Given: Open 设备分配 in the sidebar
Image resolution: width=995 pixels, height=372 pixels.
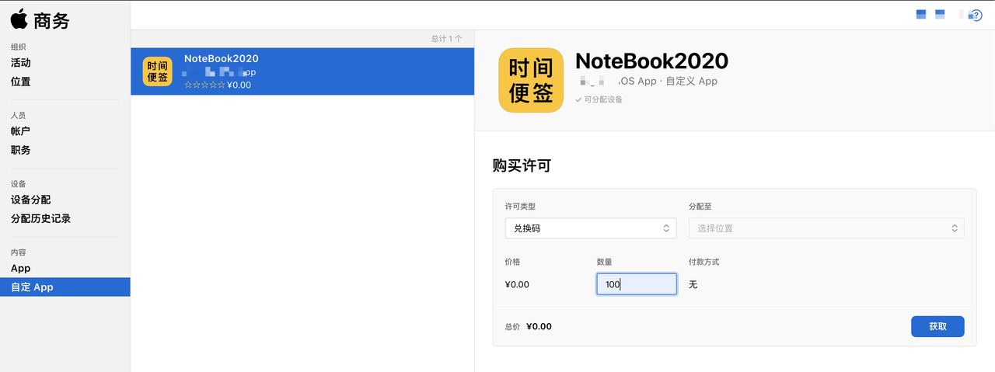Looking at the screenshot, I should 31,200.
